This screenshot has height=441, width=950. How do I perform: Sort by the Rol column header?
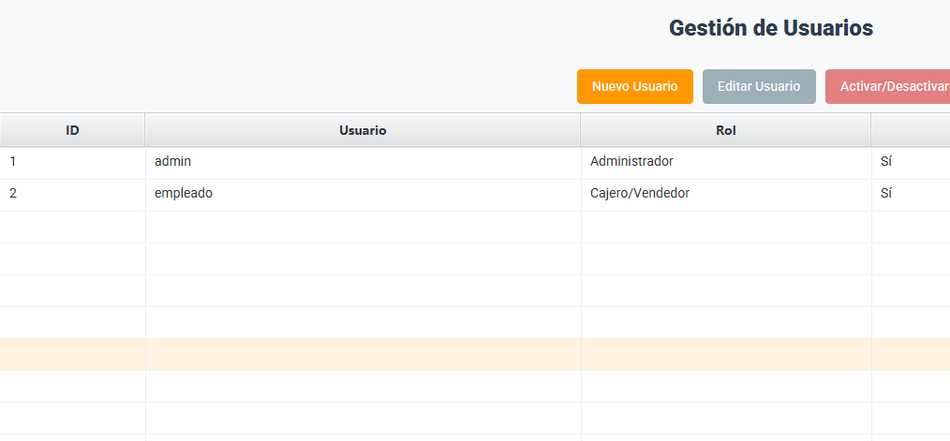(726, 130)
